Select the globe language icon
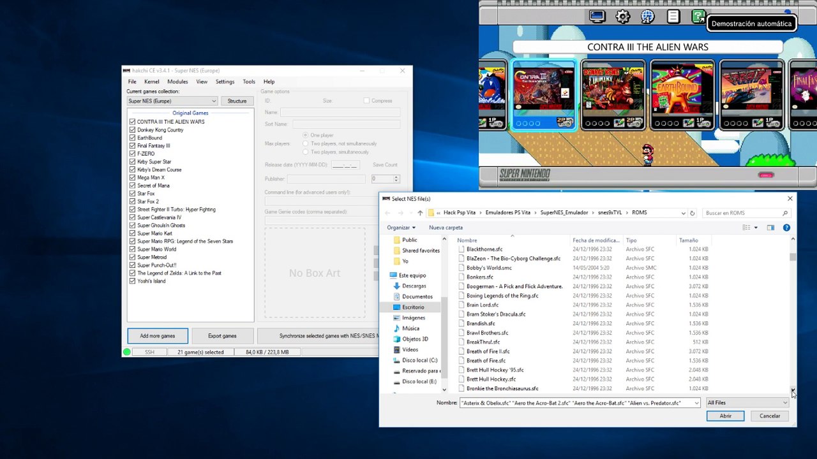This screenshot has height=459, width=817. [x=648, y=17]
